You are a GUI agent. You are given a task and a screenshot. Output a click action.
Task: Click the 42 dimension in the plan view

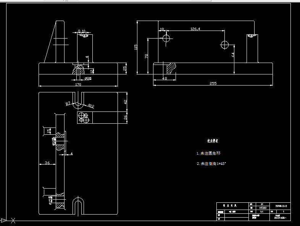pyautogui.click(x=125, y=102)
